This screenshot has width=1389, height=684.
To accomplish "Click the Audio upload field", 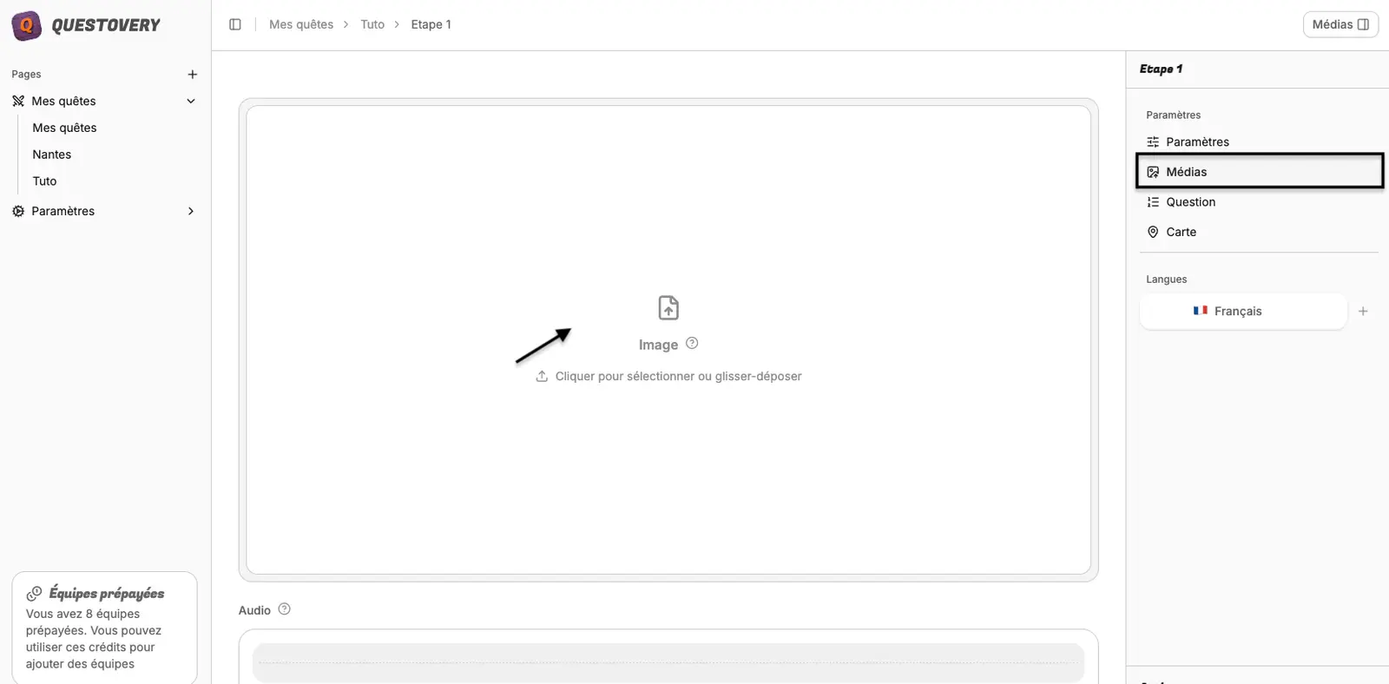I will [668, 662].
